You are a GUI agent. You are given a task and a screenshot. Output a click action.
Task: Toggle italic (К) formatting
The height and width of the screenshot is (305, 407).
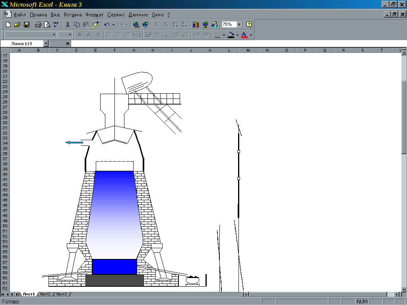(x=89, y=35)
